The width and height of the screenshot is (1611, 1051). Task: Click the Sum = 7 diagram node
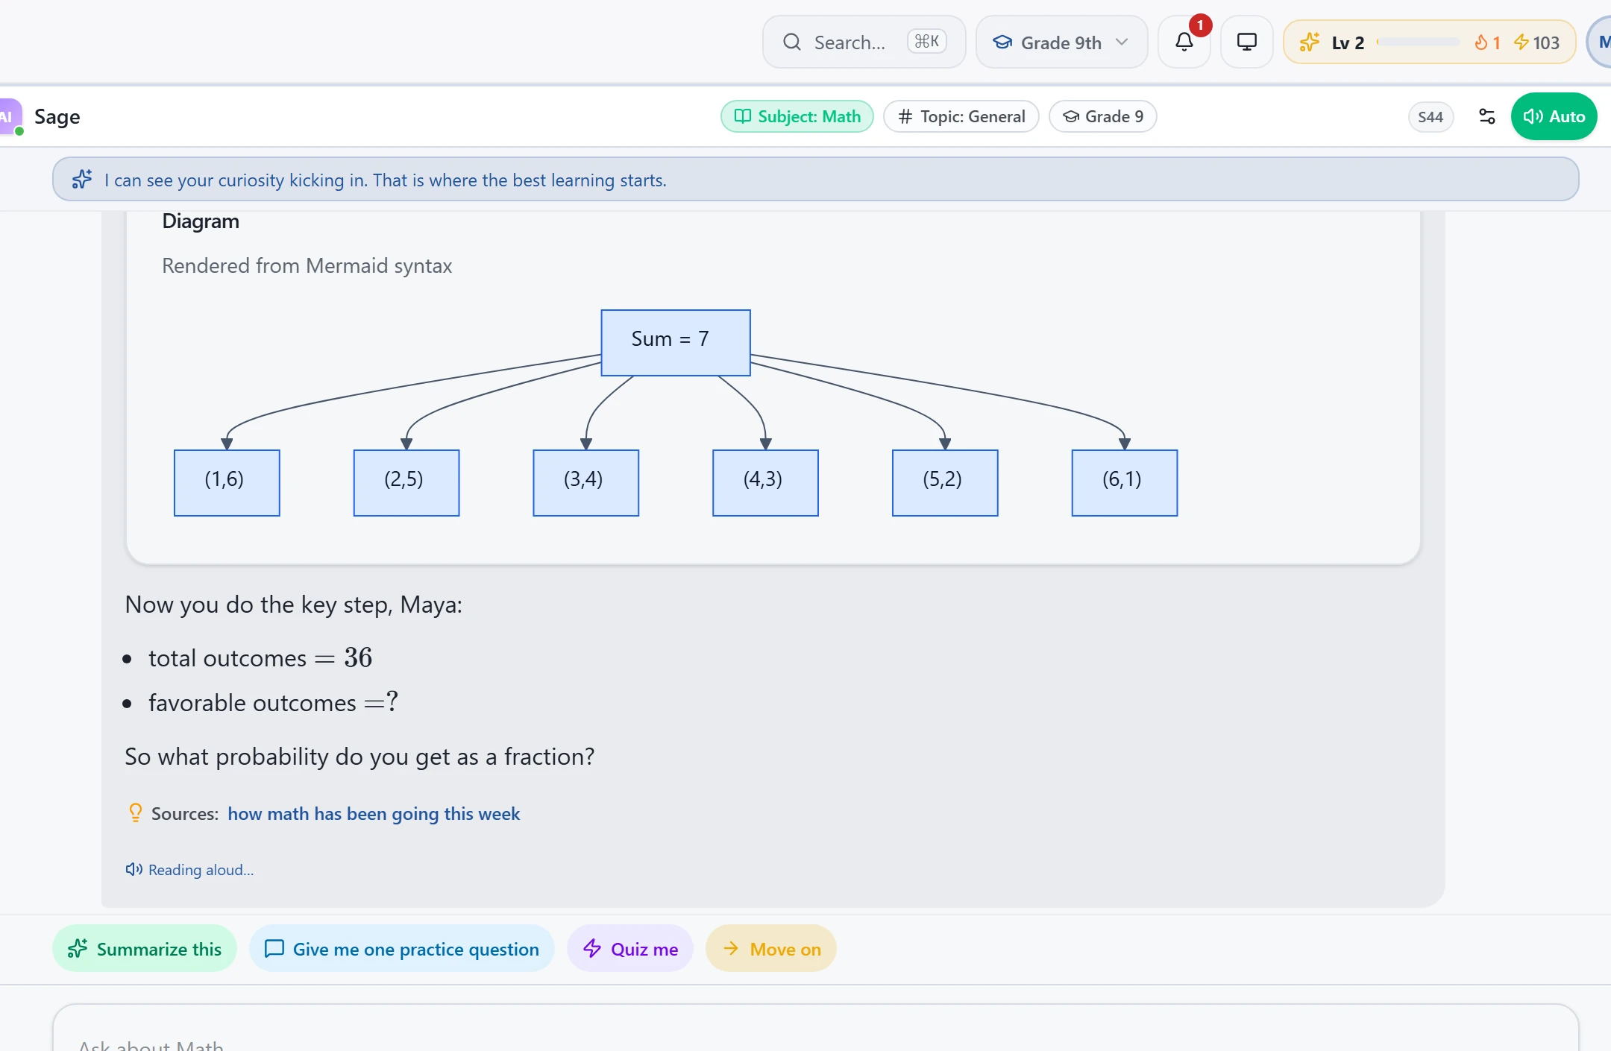click(676, 342)
